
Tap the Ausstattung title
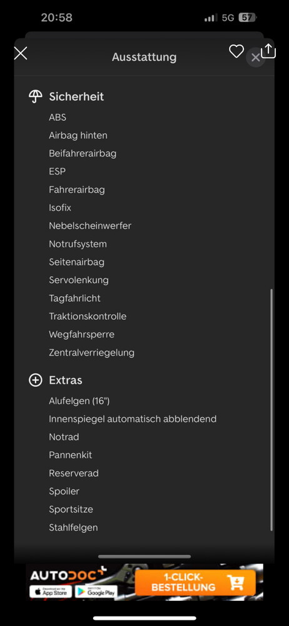(144, 57)
